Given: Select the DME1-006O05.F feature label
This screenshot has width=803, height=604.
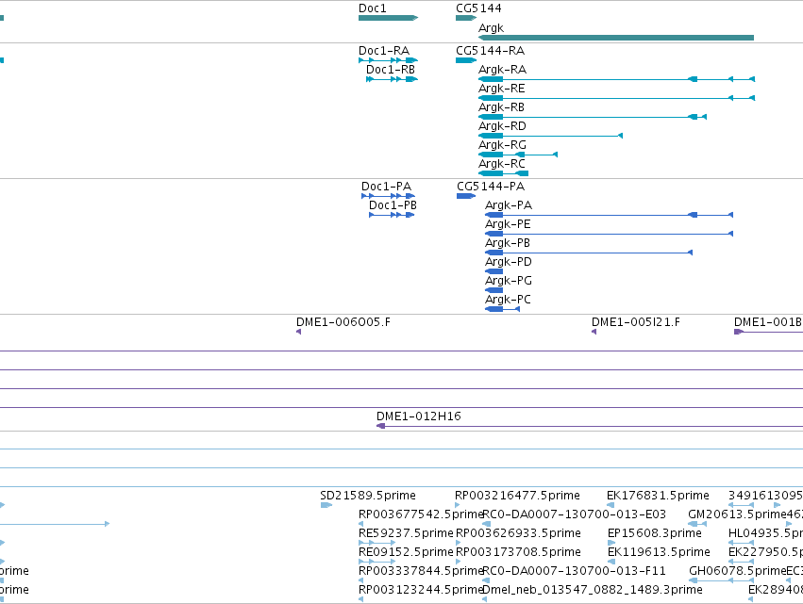Looking at the screenshot, I should (343, 322).
